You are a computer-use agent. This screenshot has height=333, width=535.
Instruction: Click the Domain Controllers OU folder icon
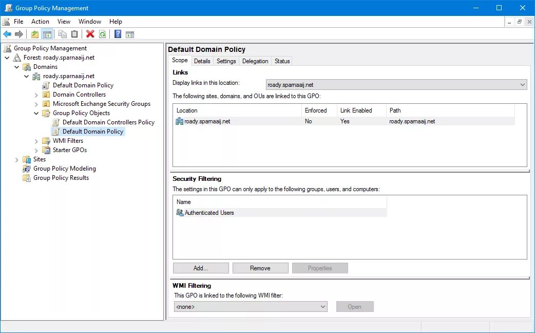pos(46,94)
